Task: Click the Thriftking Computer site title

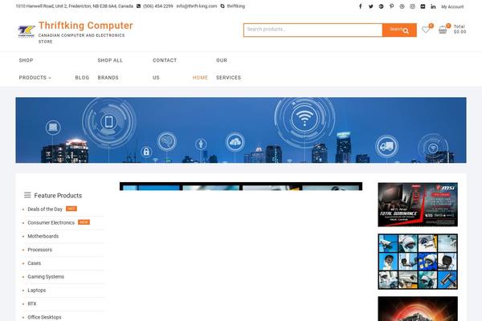Action: [86, 26]
